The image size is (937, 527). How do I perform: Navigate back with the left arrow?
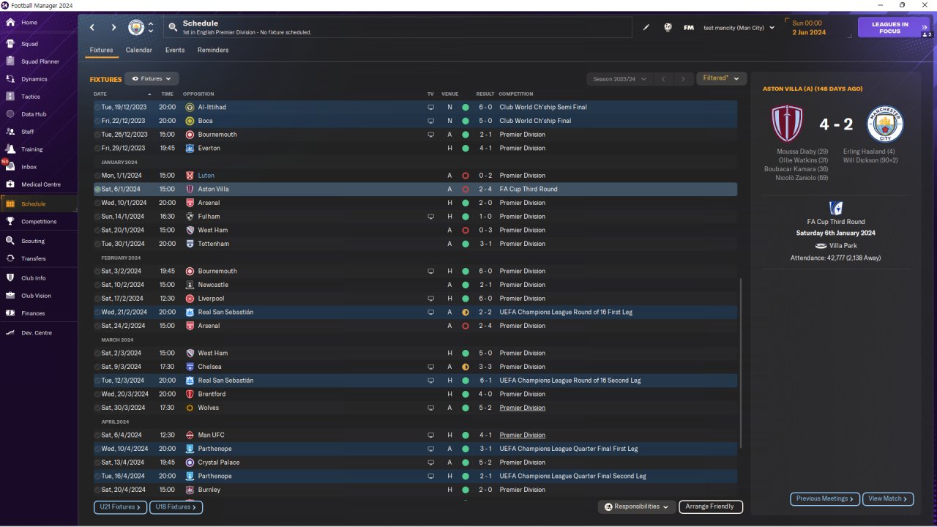92,28
